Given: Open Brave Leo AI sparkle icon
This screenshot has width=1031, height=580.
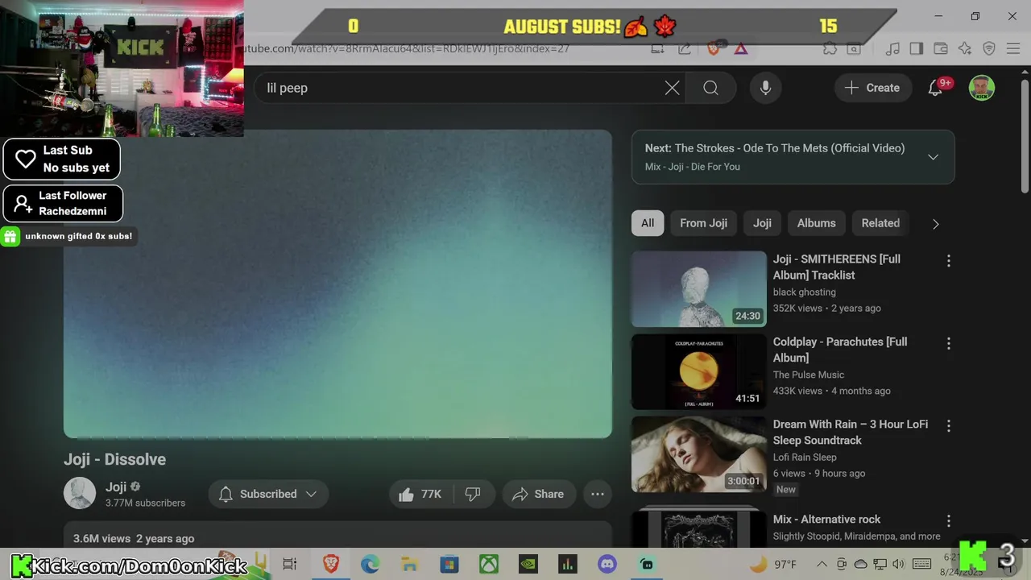Looking at the screenshot, I should click(965, 49).
